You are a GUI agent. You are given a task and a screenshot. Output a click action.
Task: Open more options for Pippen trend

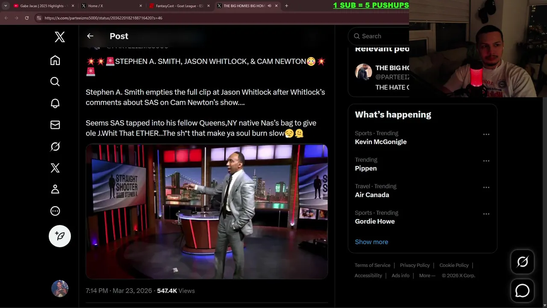pos(486,161)
